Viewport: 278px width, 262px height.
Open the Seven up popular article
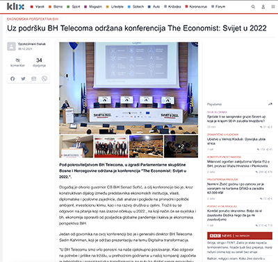[x=236, y=119]
